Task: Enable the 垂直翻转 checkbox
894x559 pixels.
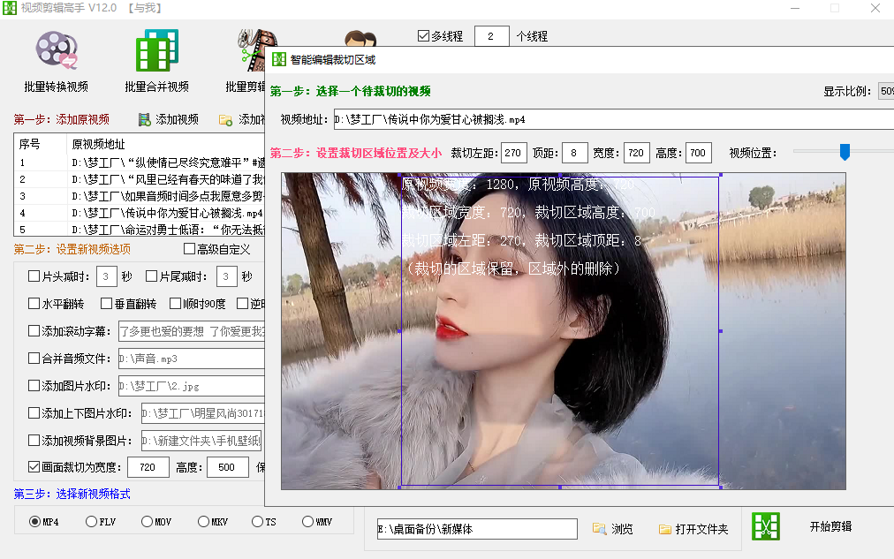Action: (x=106, y=303)
